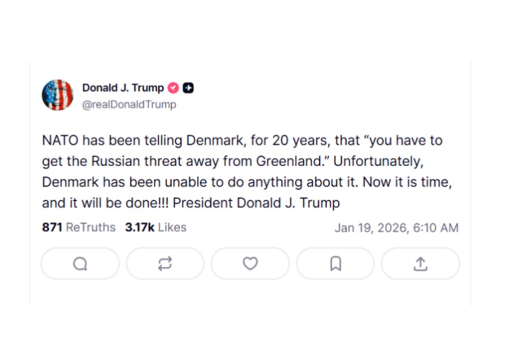Click the red verified checkmark badge
509x344 pixels.
173,88
